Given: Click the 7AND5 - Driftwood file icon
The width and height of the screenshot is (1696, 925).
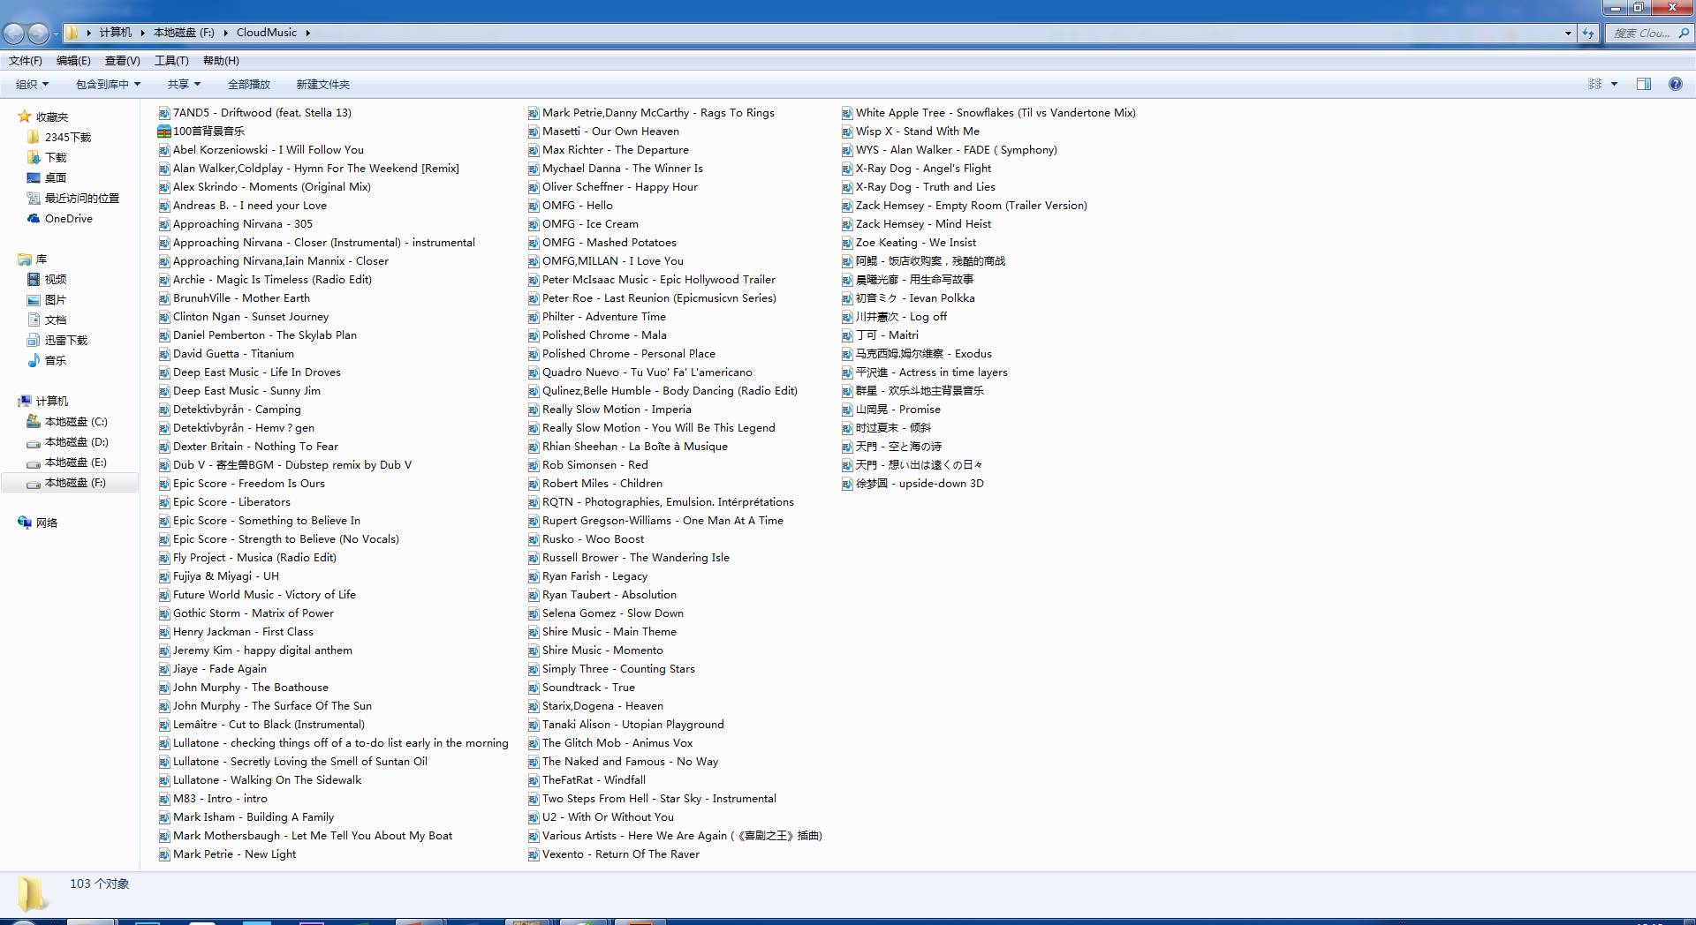Looking at the screenshot, I should [x=164, y=113].
